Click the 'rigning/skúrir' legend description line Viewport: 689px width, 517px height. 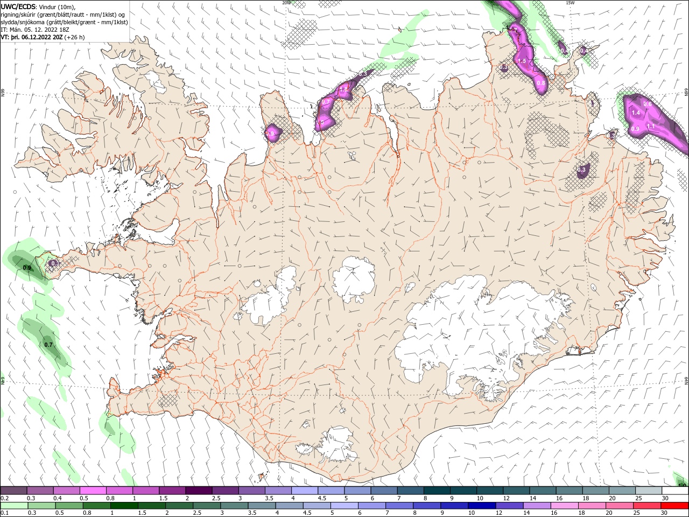click(63, 15)
